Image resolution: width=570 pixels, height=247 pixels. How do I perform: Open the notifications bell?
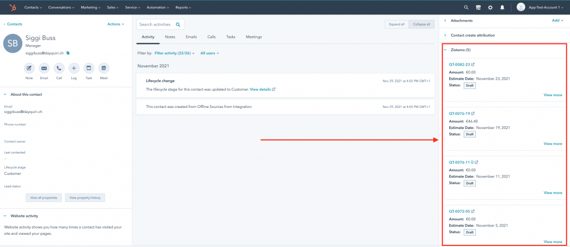pyautogui.click(x=502, y=7)
